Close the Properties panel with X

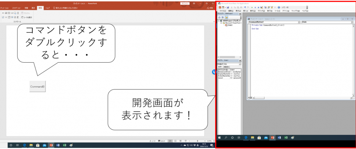click(x=240, y=61)
